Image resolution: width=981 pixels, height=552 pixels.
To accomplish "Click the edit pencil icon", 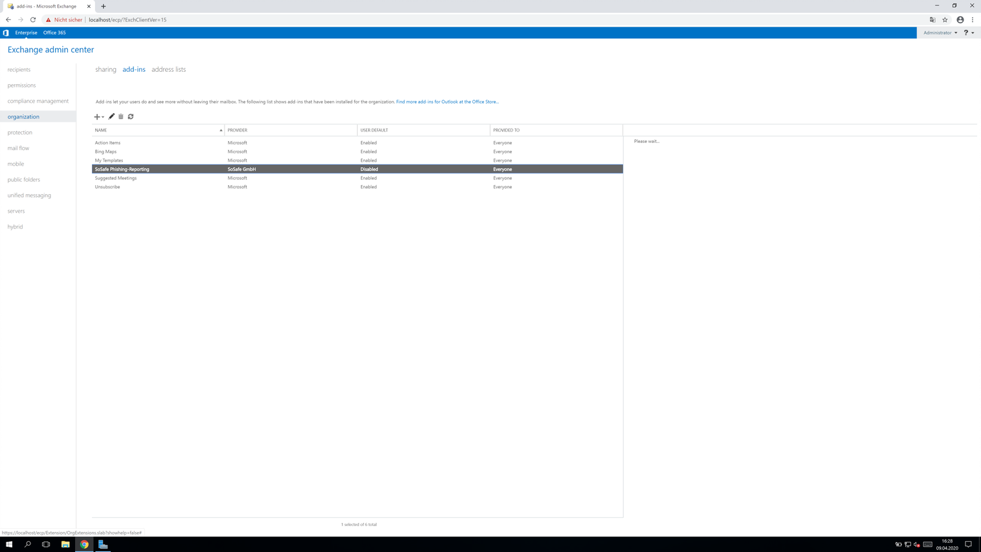I will (x=111, y=116).
